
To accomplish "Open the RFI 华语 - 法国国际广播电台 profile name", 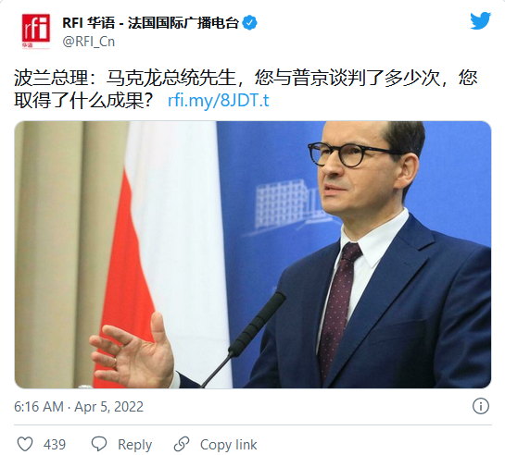I will (x=151, y=23).
